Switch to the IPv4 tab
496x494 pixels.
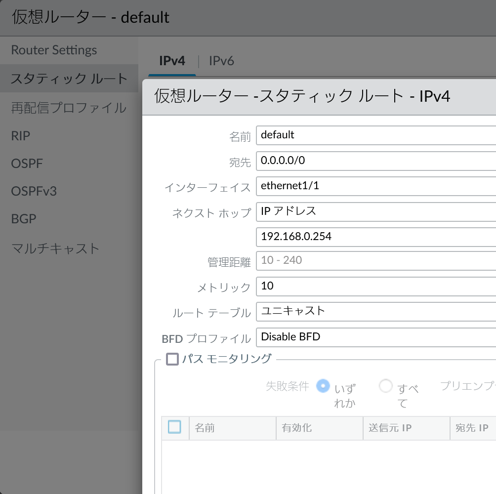tap(172, 61)
